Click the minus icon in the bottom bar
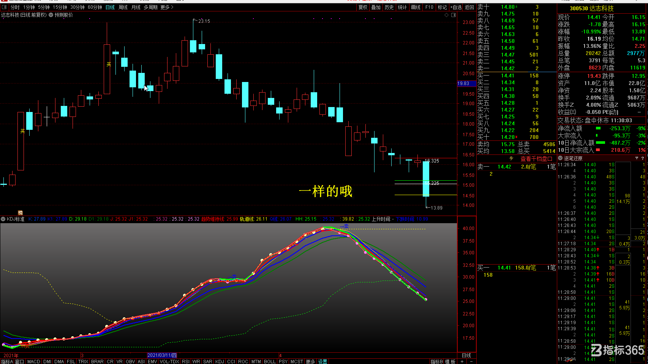The width and height of the screenshot is (648, 364). (471, 361)
